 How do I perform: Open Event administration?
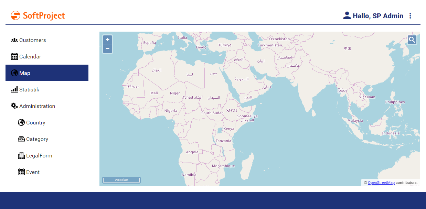(33, 172)
